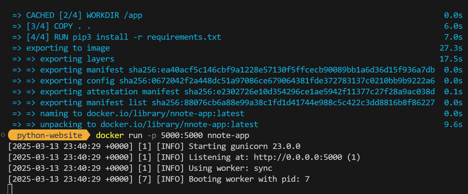Screen dimensions: 468x194
Task: Click the 'exporting manifest list sha256:88076cb6...' line
Action: (x=224, y=103)
